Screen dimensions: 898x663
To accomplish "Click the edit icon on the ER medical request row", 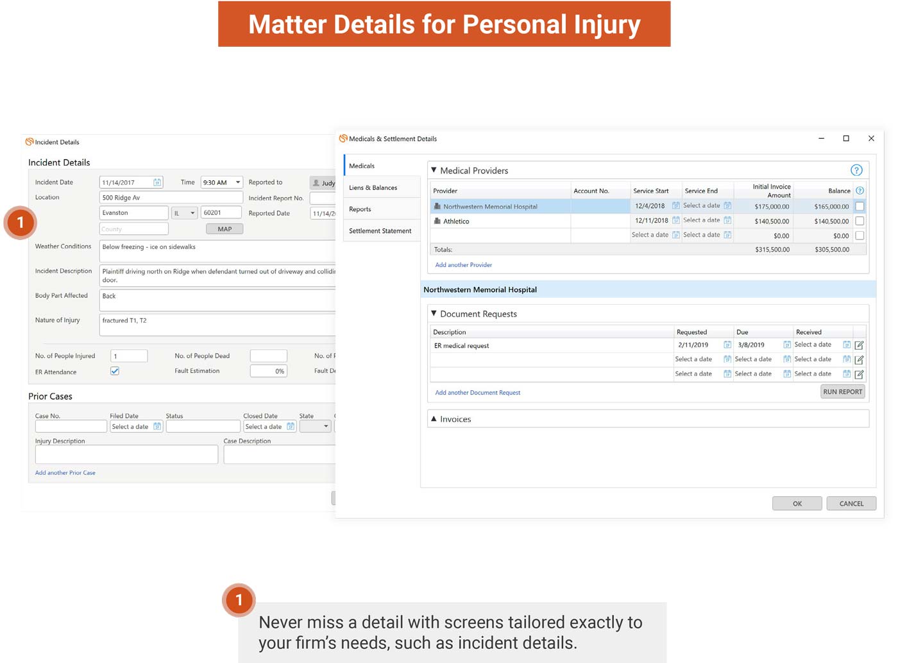I will (860, 345).
